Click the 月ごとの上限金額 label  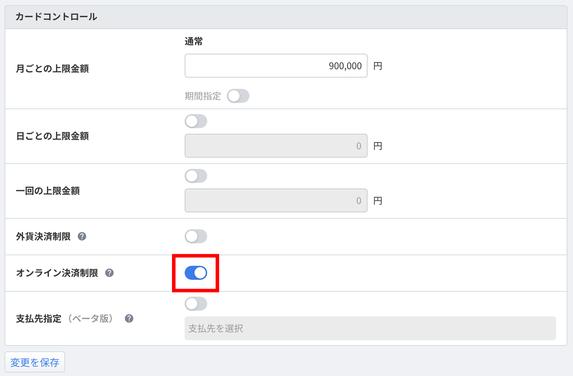click(x=52, y=68)
